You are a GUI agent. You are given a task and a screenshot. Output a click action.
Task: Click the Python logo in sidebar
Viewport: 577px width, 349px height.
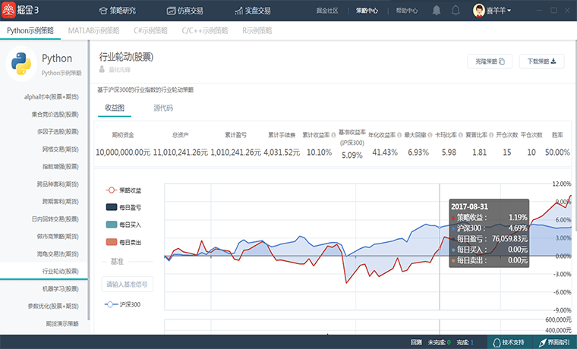click(x=21, y=64)
